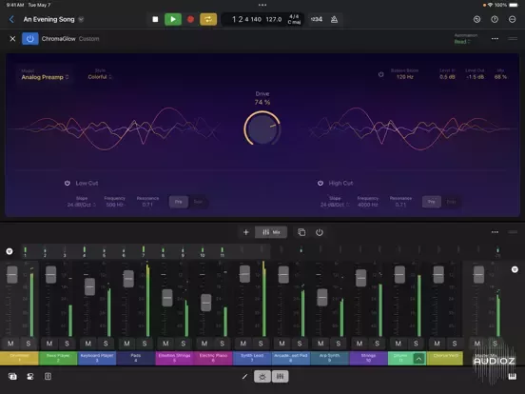Toggle the Bypass Below power icon
The width and height of the screenshot is (525, 394).
(x=381, y=74)
